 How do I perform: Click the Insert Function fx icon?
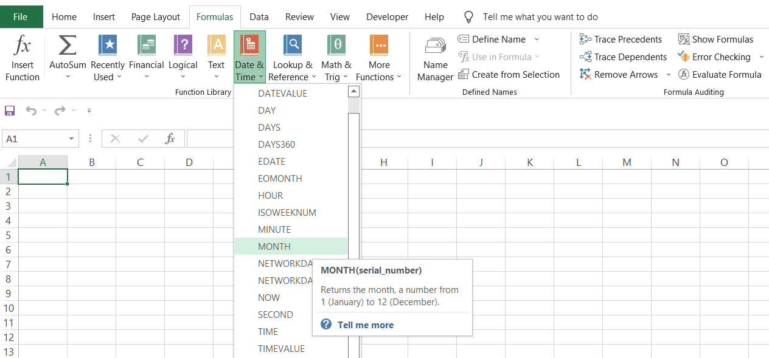pos(23,46)
